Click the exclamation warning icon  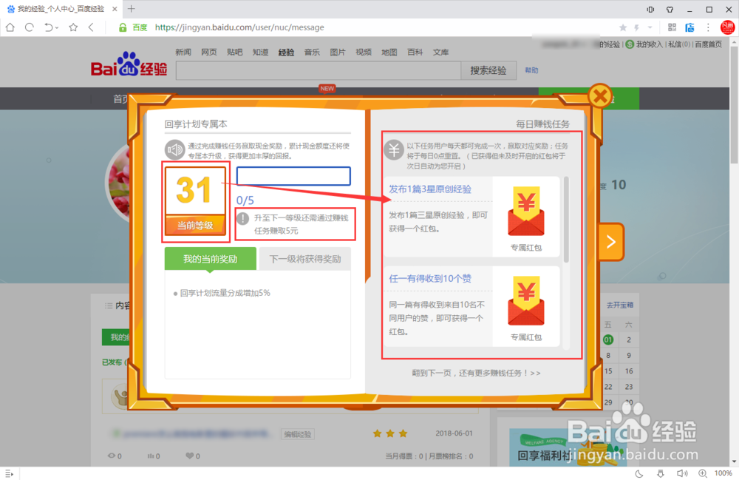pyautogui.click(x=242, y=218)
